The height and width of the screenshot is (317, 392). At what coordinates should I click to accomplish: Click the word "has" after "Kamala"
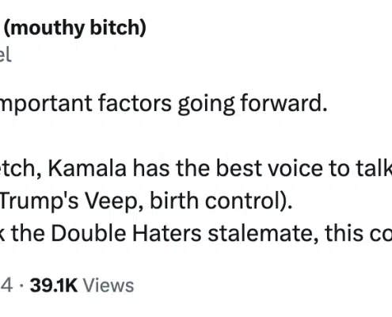[x=151, y=168]
